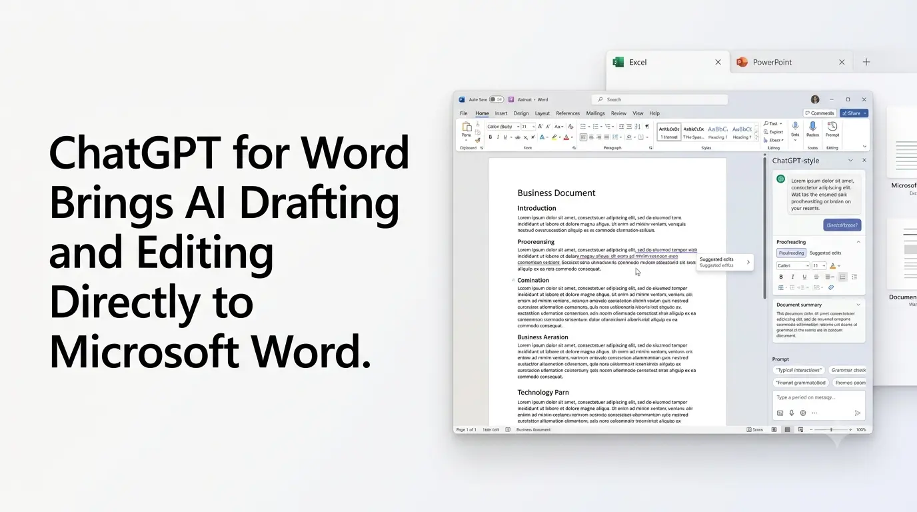Apply ribbon text highlight color
Screen dimensions: 917x512
tap(554, 137)
